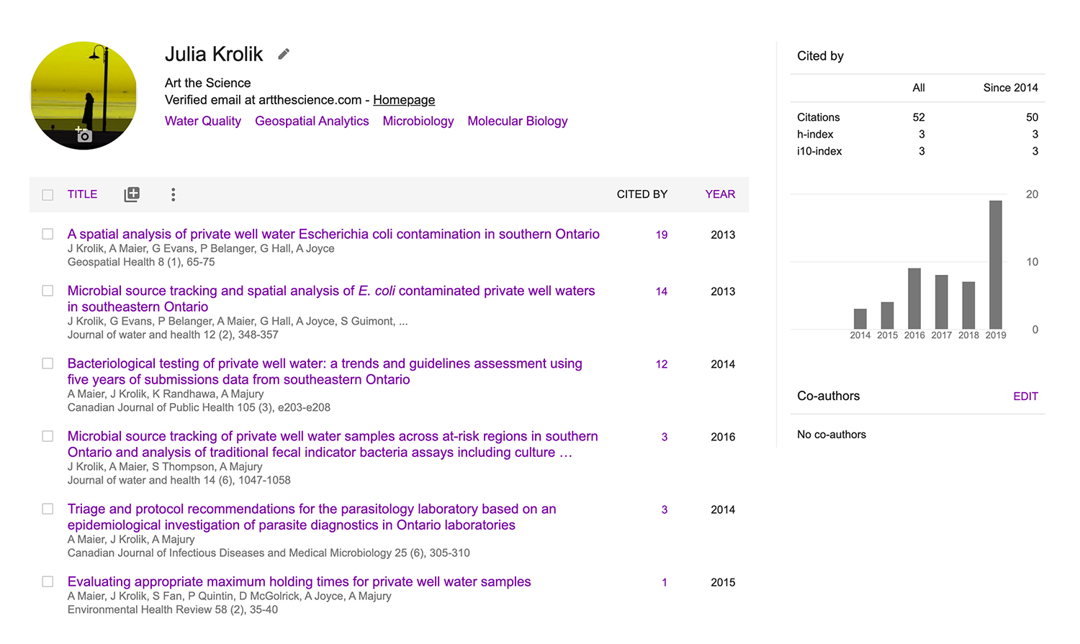Click the 2014 bar in citations chart
This screenshot has height=644, width=1080.
tap(860, 319)
